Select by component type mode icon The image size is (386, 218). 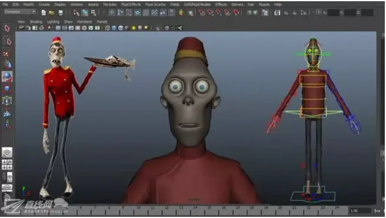tap(94, 12)
